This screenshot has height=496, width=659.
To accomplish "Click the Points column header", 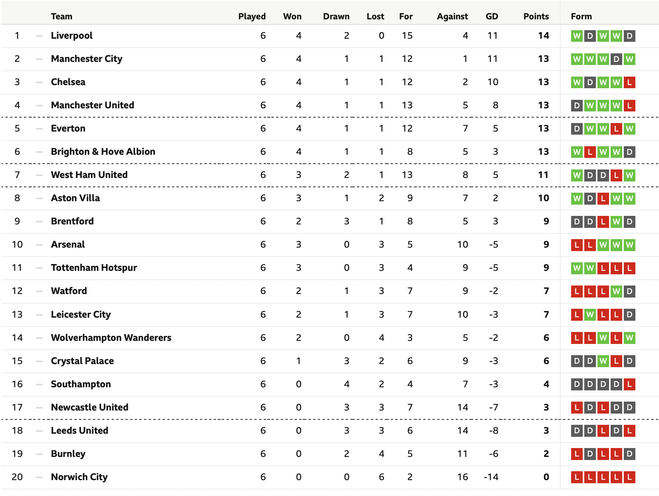I will coord(536,16).
